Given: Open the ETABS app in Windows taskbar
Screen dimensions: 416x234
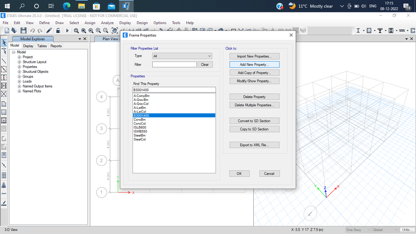Looking at the screenshot, I should [x=126, y=6].
